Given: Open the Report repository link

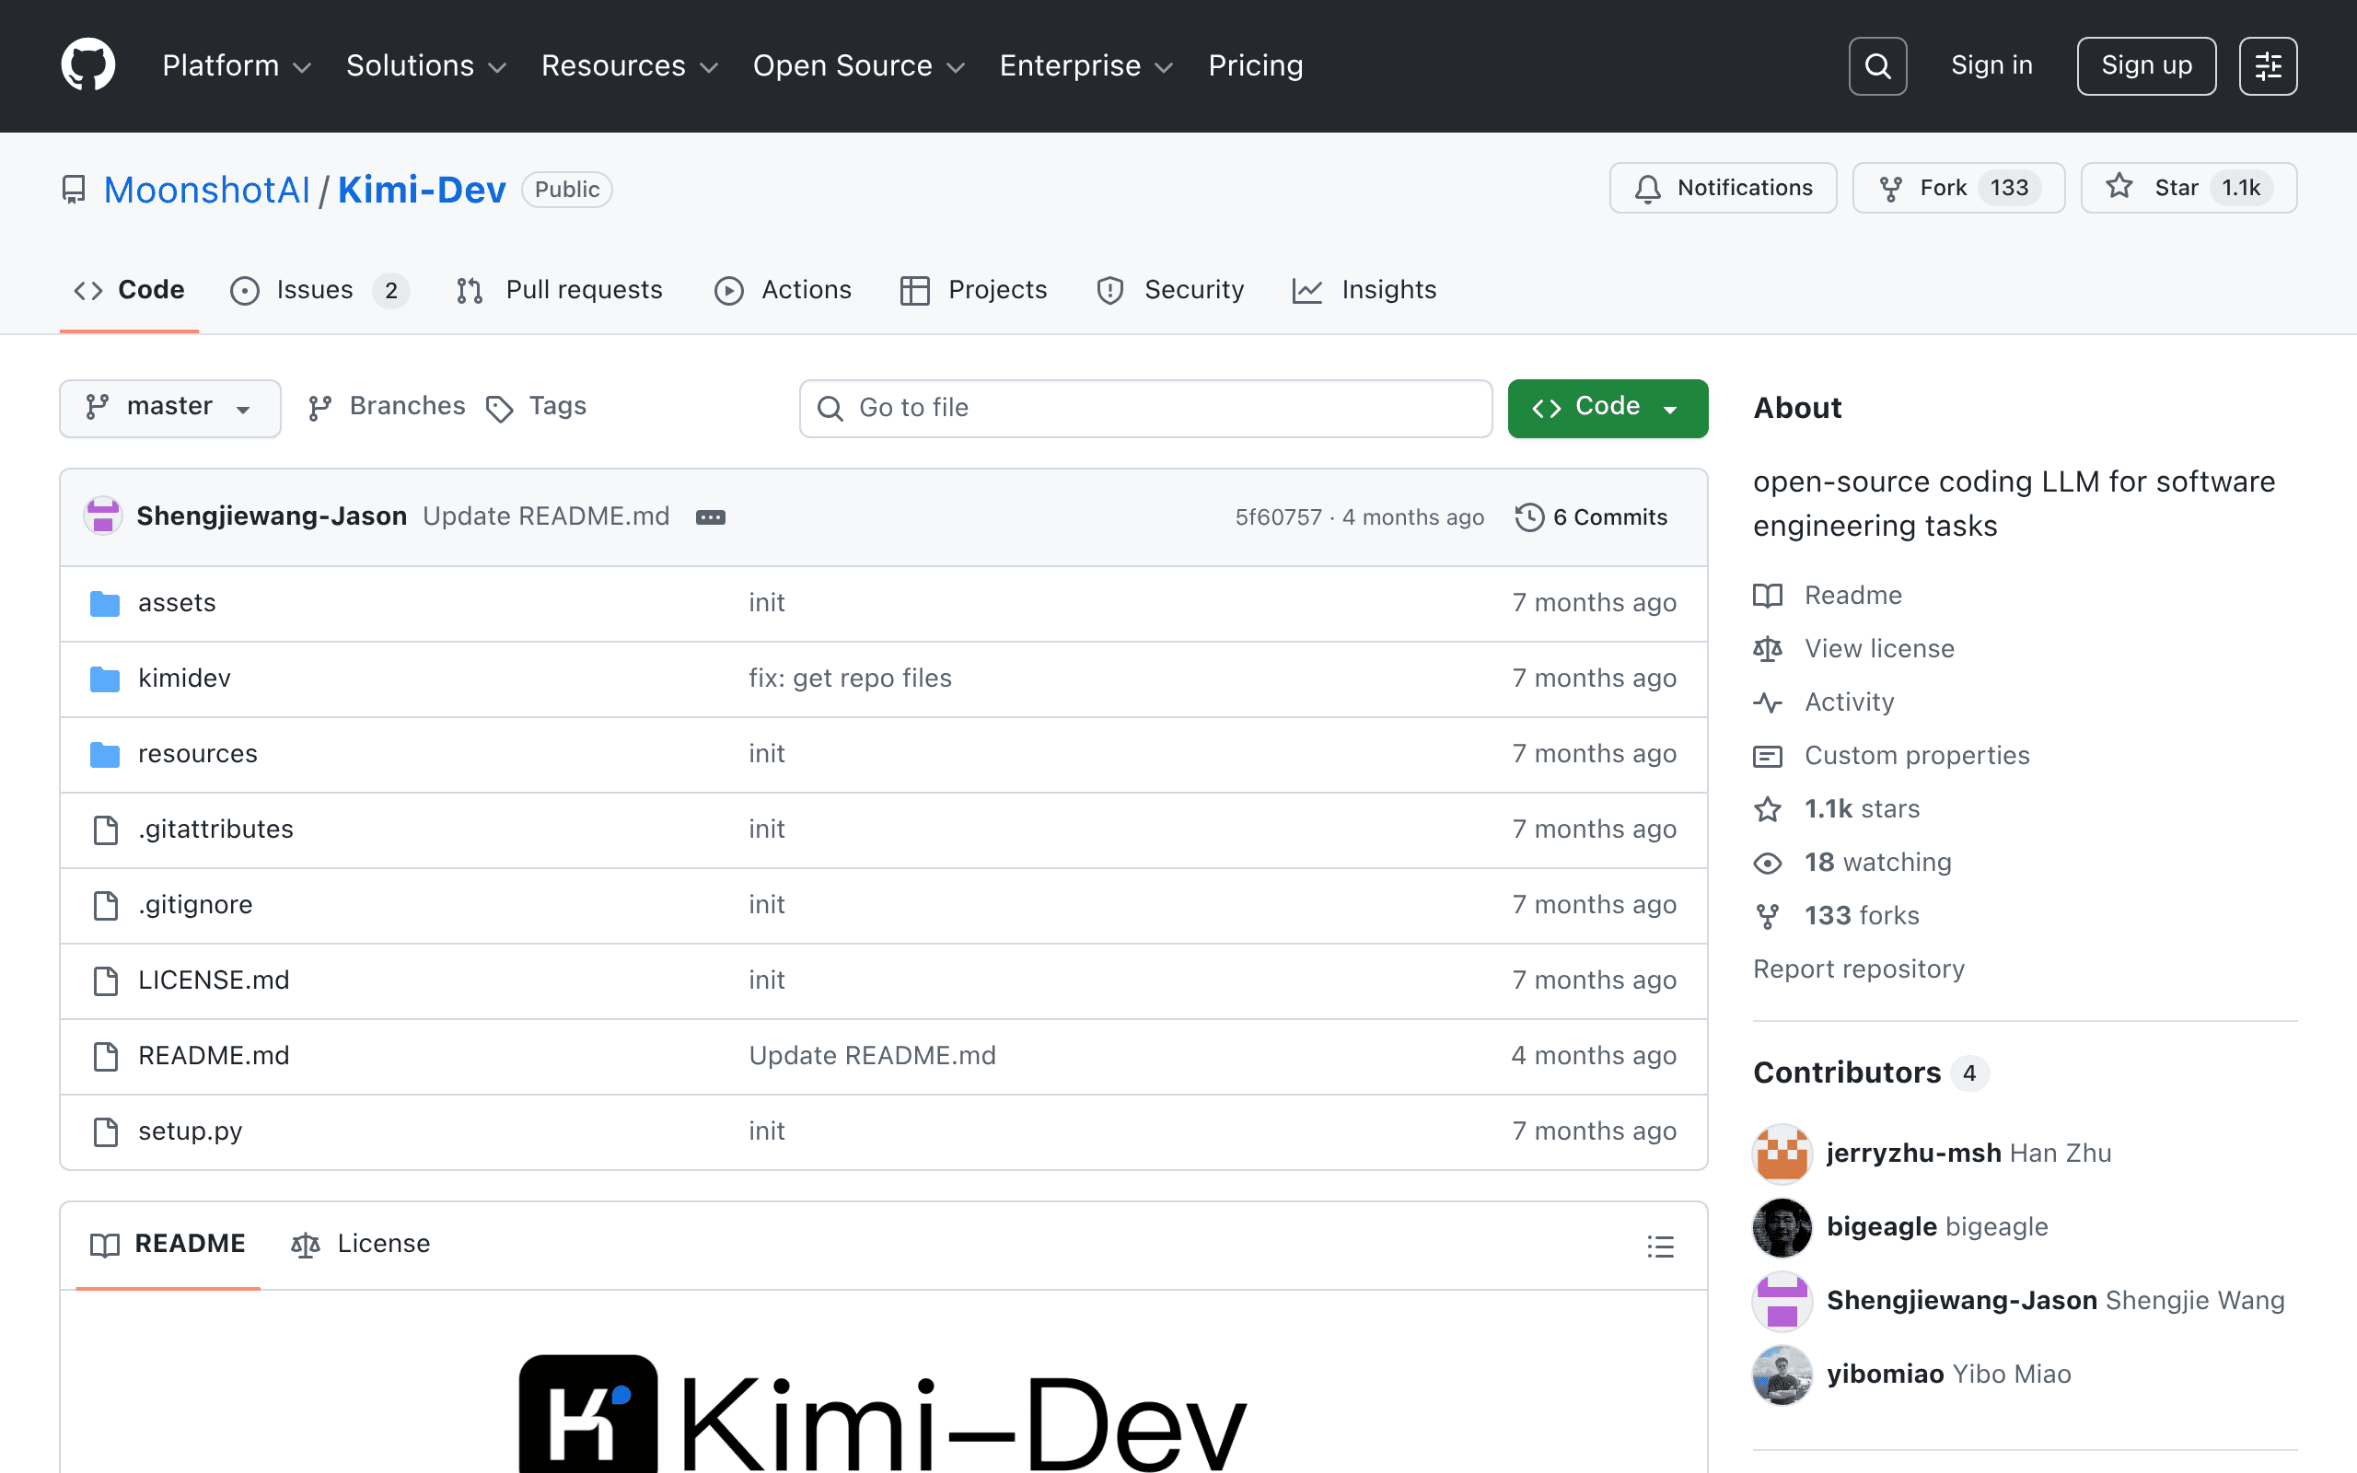Looking at the screenshot, I should coord(1858,969).
